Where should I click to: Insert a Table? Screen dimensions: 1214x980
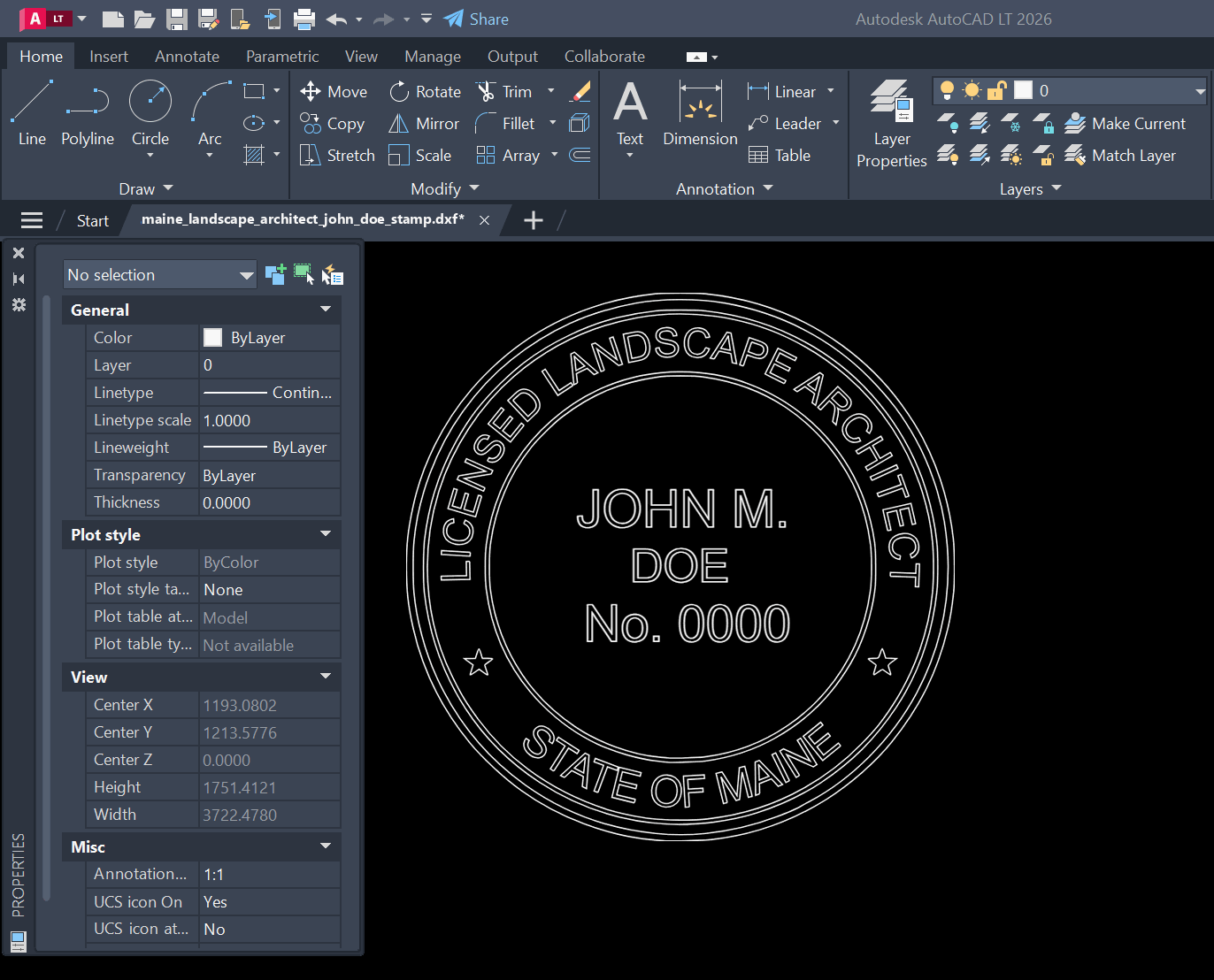pos(780,156)
